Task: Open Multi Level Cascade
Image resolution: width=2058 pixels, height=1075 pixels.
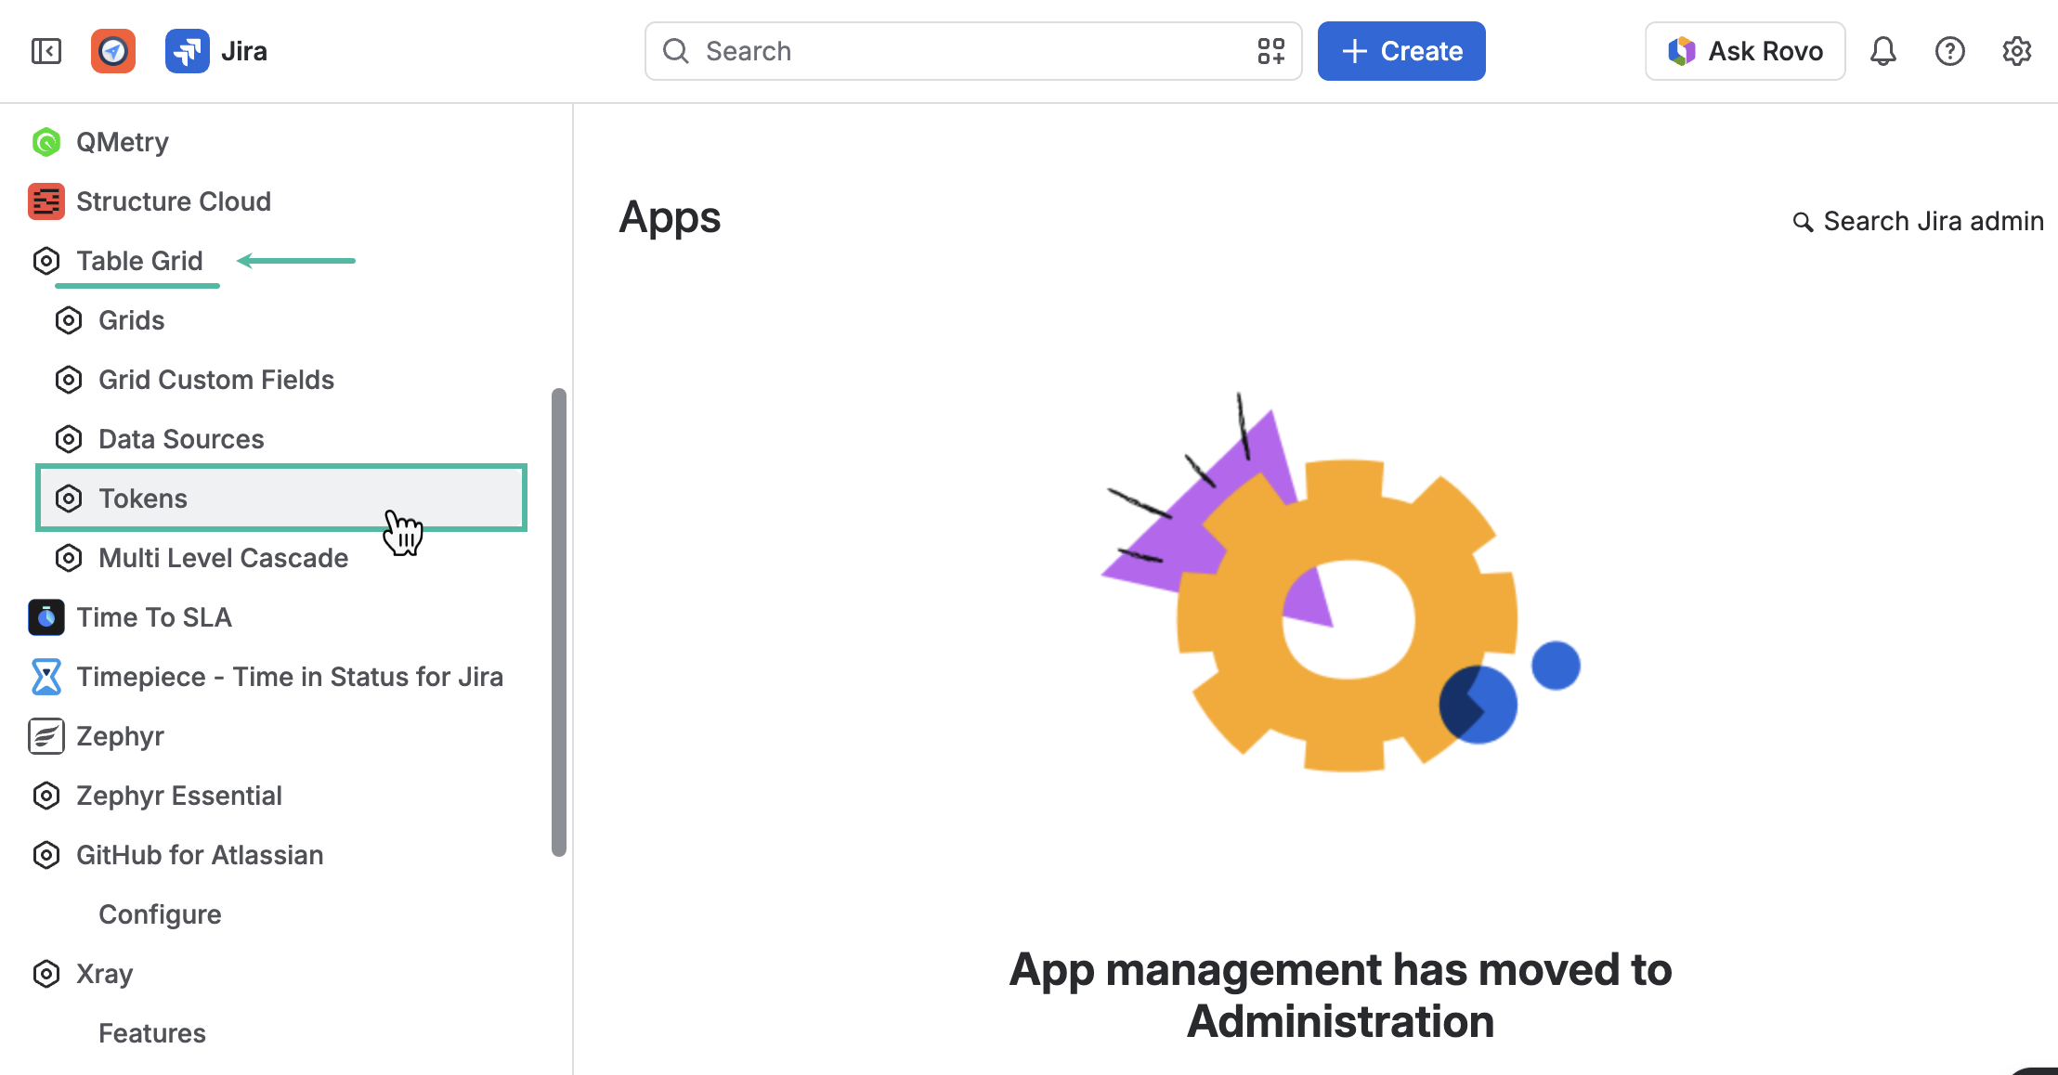Action: pyautogui.click(x=224, y=558)
